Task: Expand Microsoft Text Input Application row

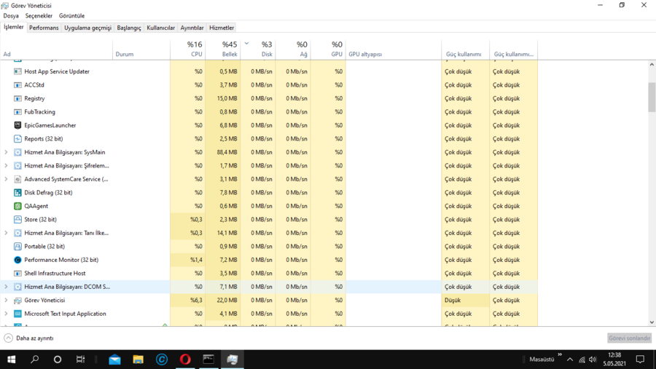Action: click(7, 314)
